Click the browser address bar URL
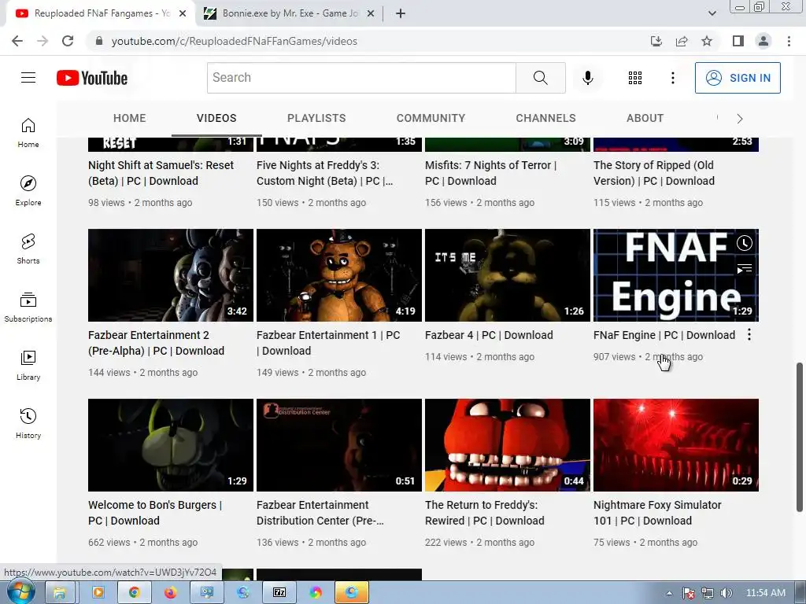The height and width of the screenshot is (604, 806). (234, 41)
